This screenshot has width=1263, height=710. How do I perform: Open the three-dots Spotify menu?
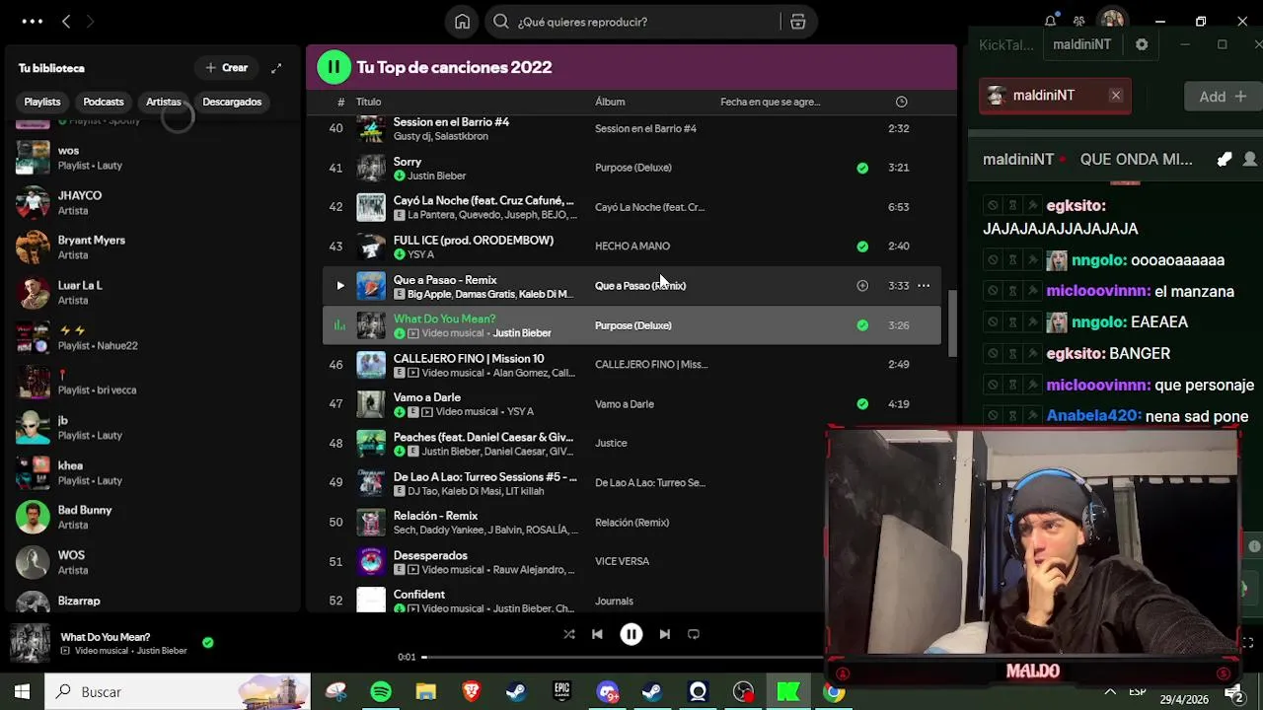pos(32,22)
